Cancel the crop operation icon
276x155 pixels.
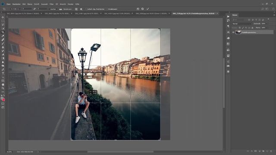tap(143, 9)
